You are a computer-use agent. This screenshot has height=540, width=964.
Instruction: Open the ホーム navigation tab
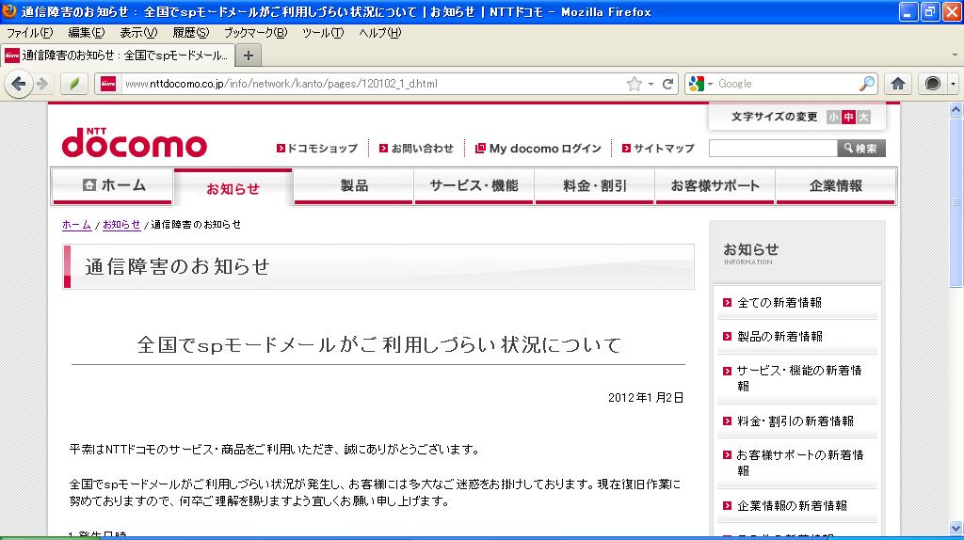(x=113, y=185)
